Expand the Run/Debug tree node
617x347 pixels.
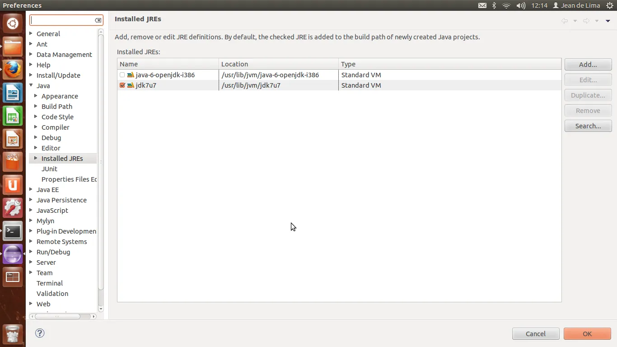pyautogui.click(x=31, y=252)
